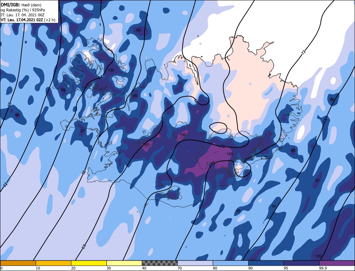Screen dimensions: 355x271
Task: Click the purple legend swatch above 99.9
Action: point(337,263)
